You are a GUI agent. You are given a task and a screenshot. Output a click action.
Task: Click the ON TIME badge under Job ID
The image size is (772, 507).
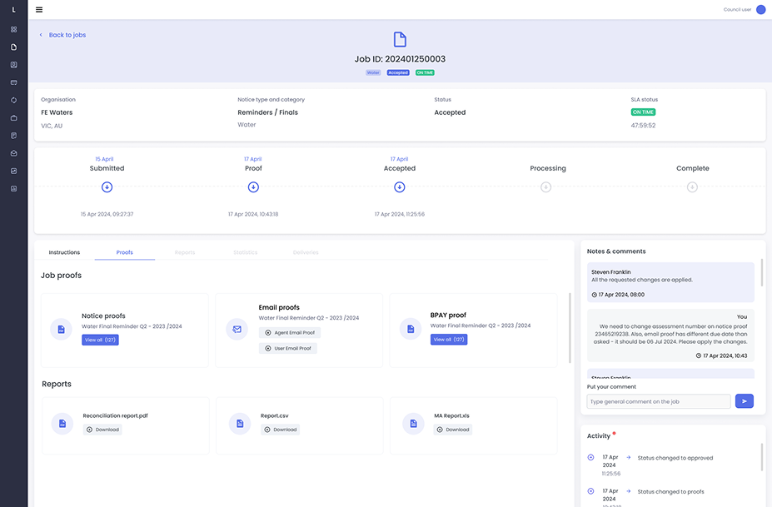click(425, 73)
